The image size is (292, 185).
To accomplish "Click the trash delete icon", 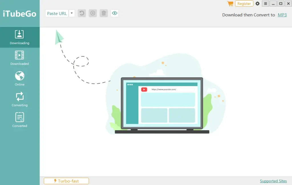I will point(104,13).
